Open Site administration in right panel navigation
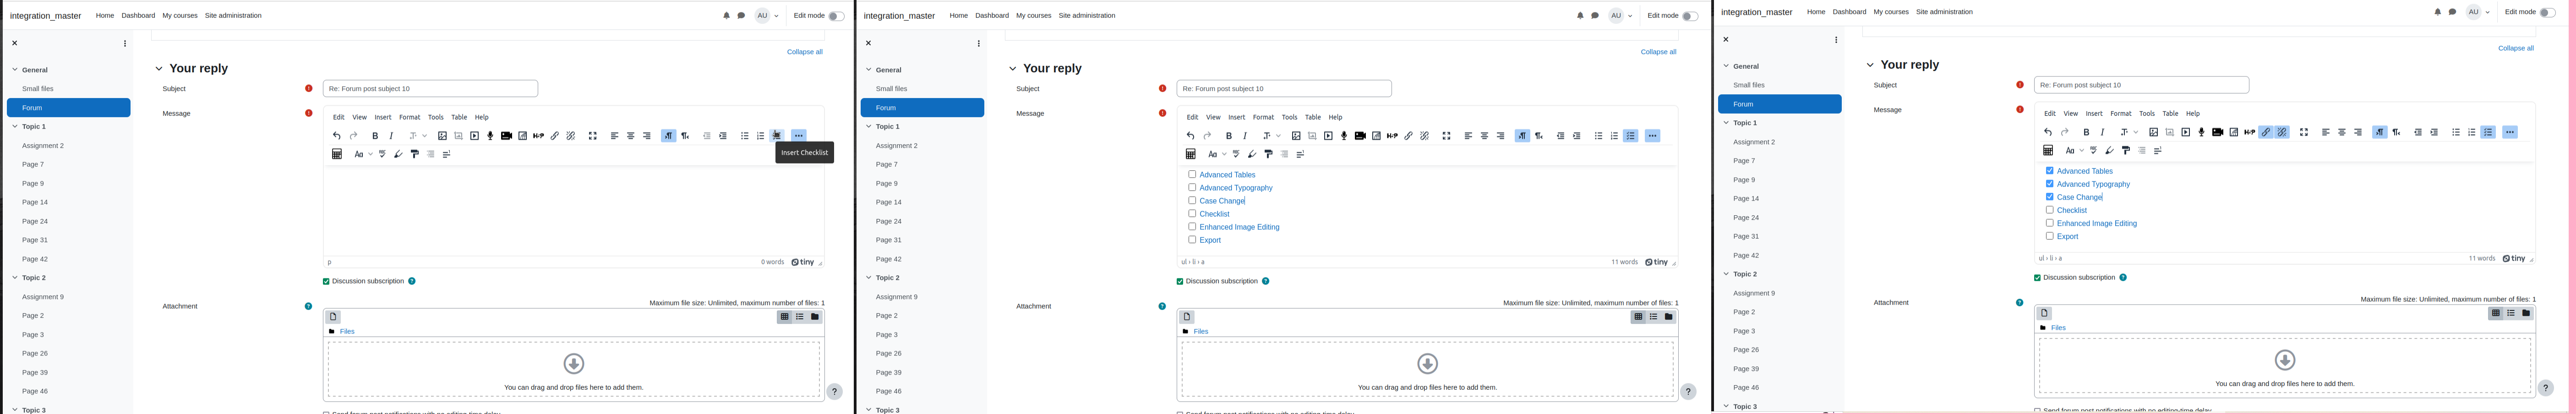The width and height of the screenshot is (2576, 414). pos(1945,12)
